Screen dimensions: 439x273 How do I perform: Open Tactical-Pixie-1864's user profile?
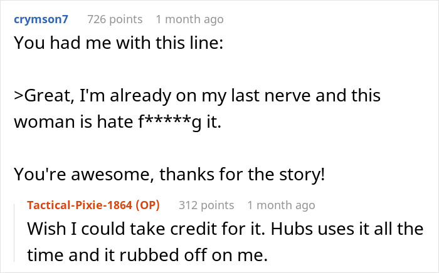[x=79, y=205]
